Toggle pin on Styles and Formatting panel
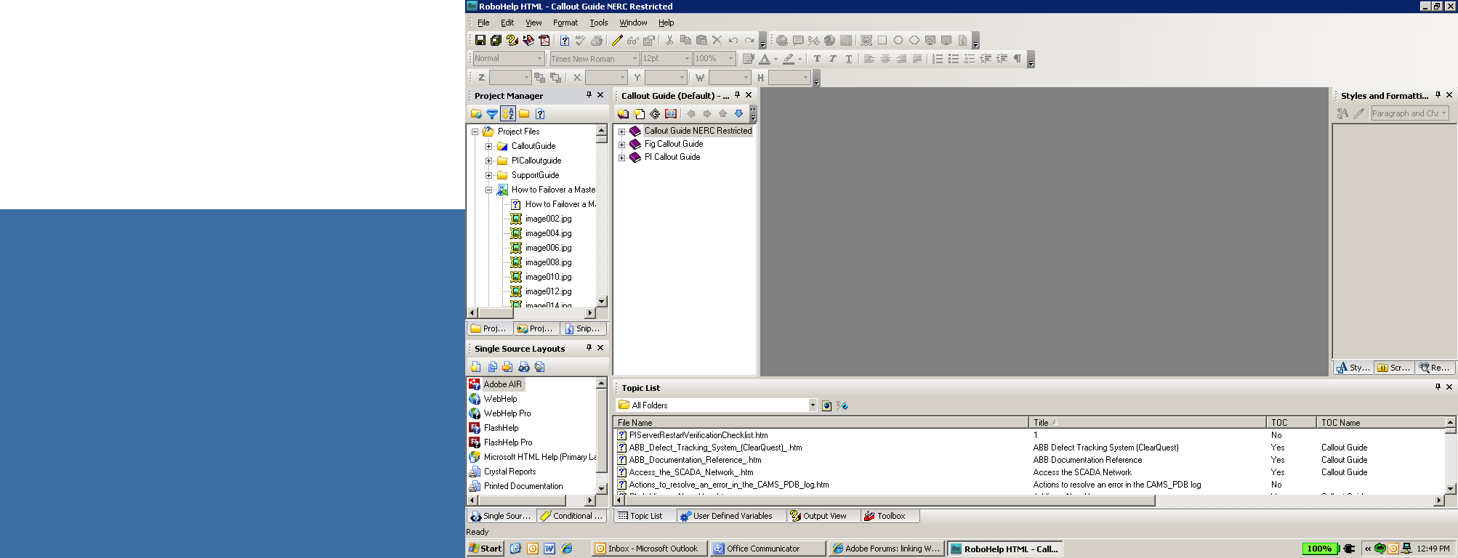The height and width of the screenshot is (558, 1458). click(1438, 95)
